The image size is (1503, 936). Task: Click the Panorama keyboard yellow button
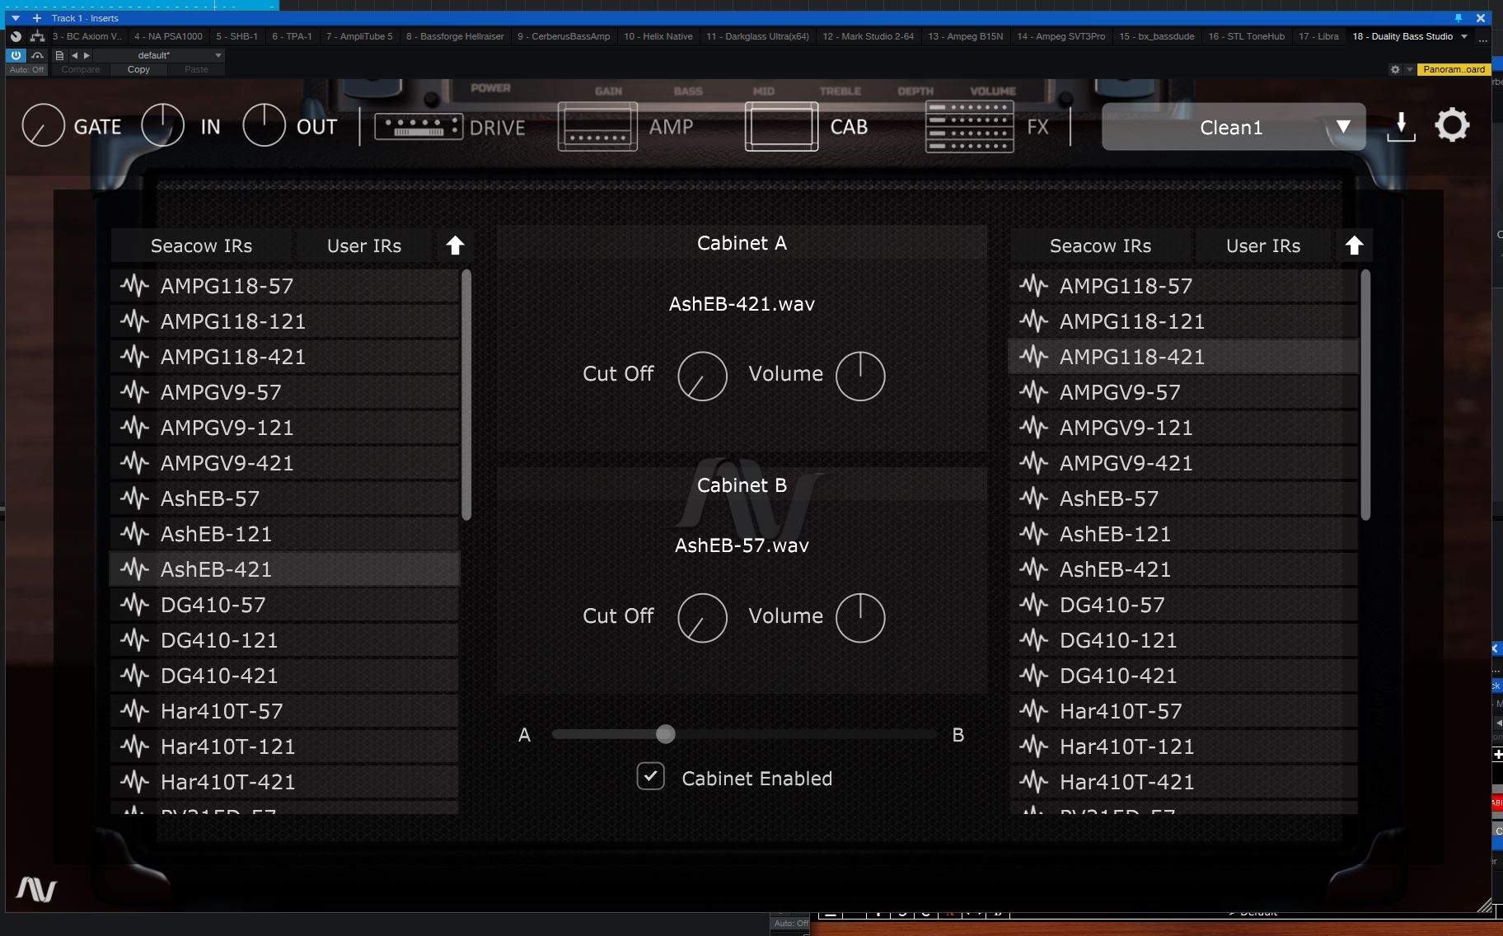tap(1454, 69)
